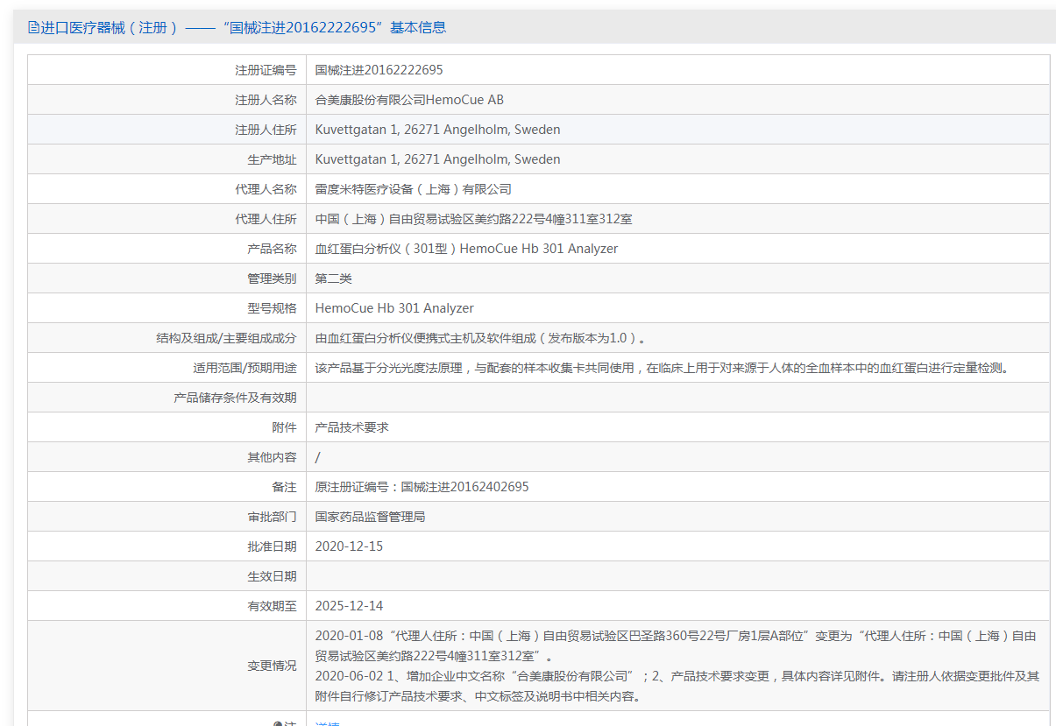Click the intended-use text starting with 该产品基于分光光度法原理
This screenshot has width=1056, height=726.
(663, 368)
